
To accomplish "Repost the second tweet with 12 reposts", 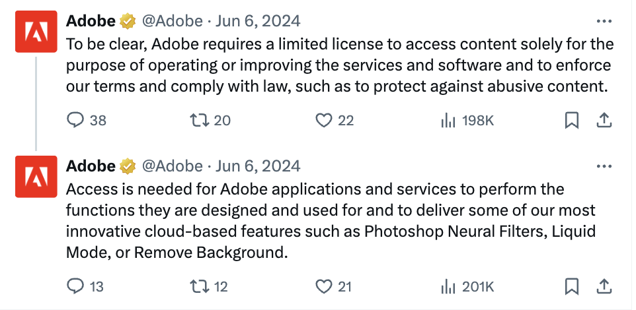I will (x=198, y=286).
